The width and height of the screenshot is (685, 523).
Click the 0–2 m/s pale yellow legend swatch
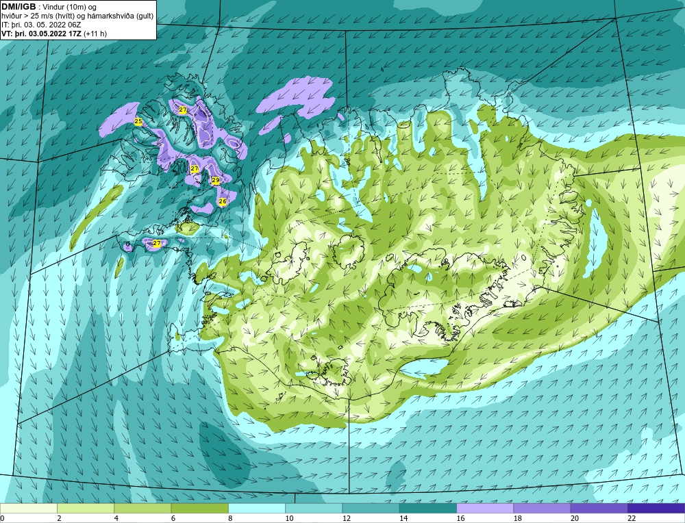click(29, 509)
